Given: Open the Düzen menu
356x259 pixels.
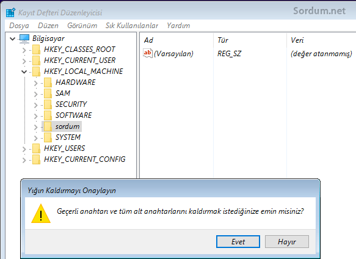Looking at the screenshot, I should click(48, 26).
